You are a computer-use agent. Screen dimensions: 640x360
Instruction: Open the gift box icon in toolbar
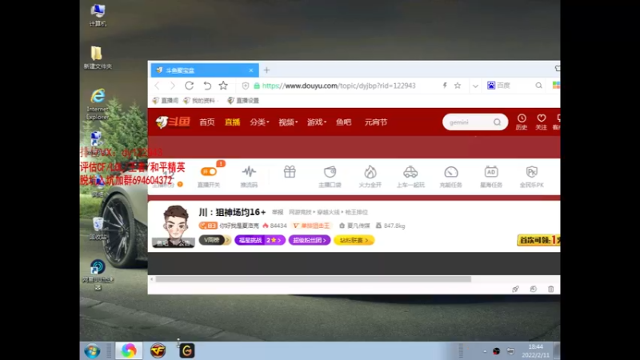pyautogui.click(x=290, y=172)
